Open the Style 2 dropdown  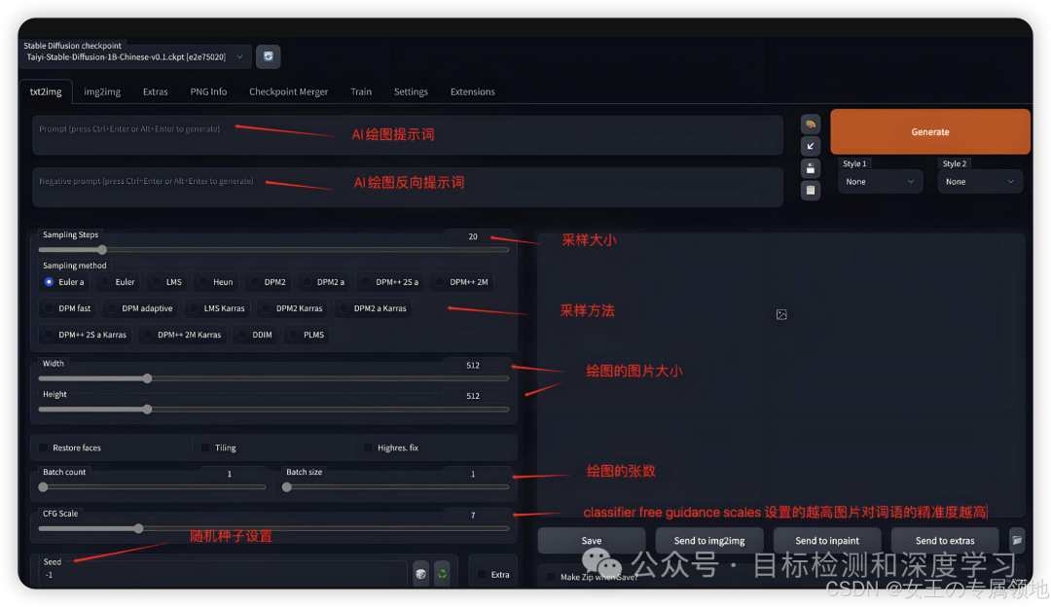coord(980,182)
